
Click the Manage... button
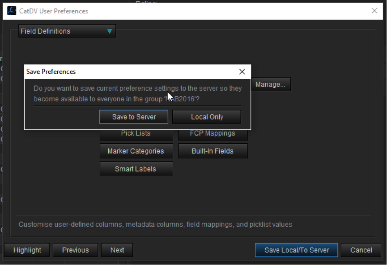[271, 85]
